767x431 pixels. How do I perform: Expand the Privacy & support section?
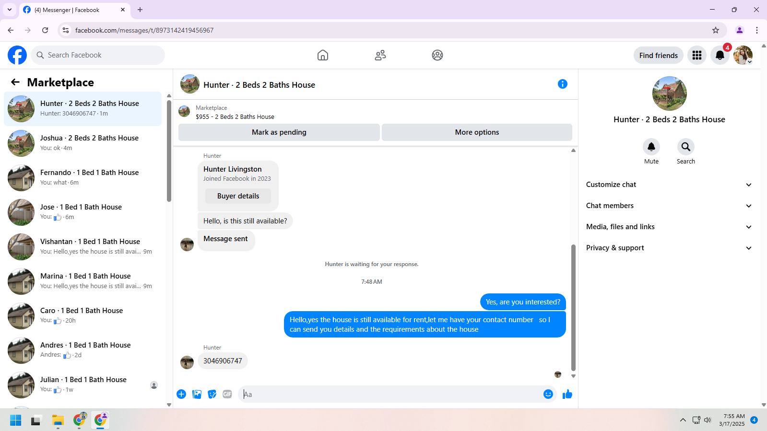pos(669,248)
